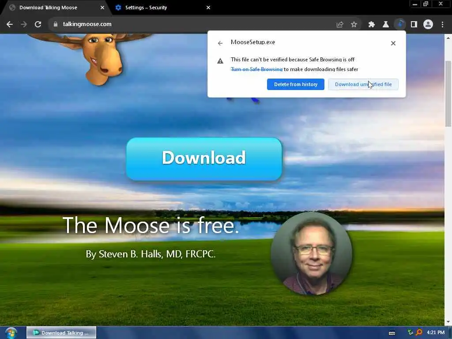Open the Extensions puzzle icon

372,25
